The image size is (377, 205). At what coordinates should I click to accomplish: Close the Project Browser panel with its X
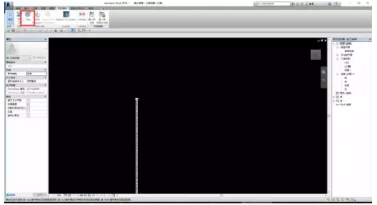point(370,39)
